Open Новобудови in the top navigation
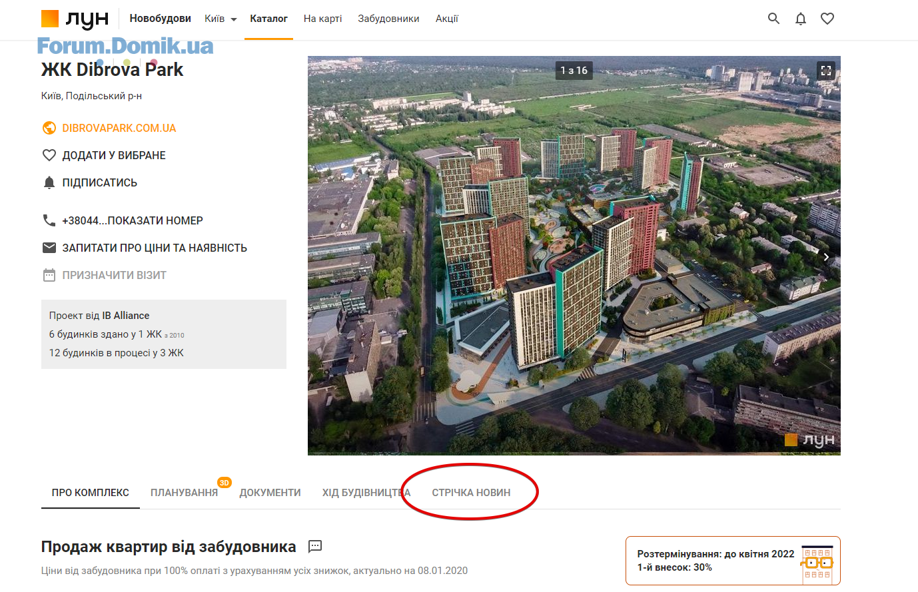 click(160, 19)
